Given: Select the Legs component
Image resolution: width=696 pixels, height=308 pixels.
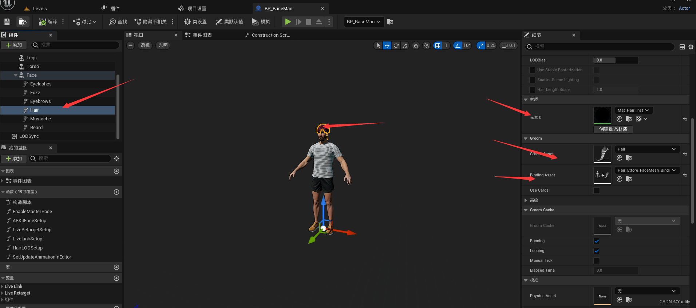Looking at the screenshot, I should [31, 57].
